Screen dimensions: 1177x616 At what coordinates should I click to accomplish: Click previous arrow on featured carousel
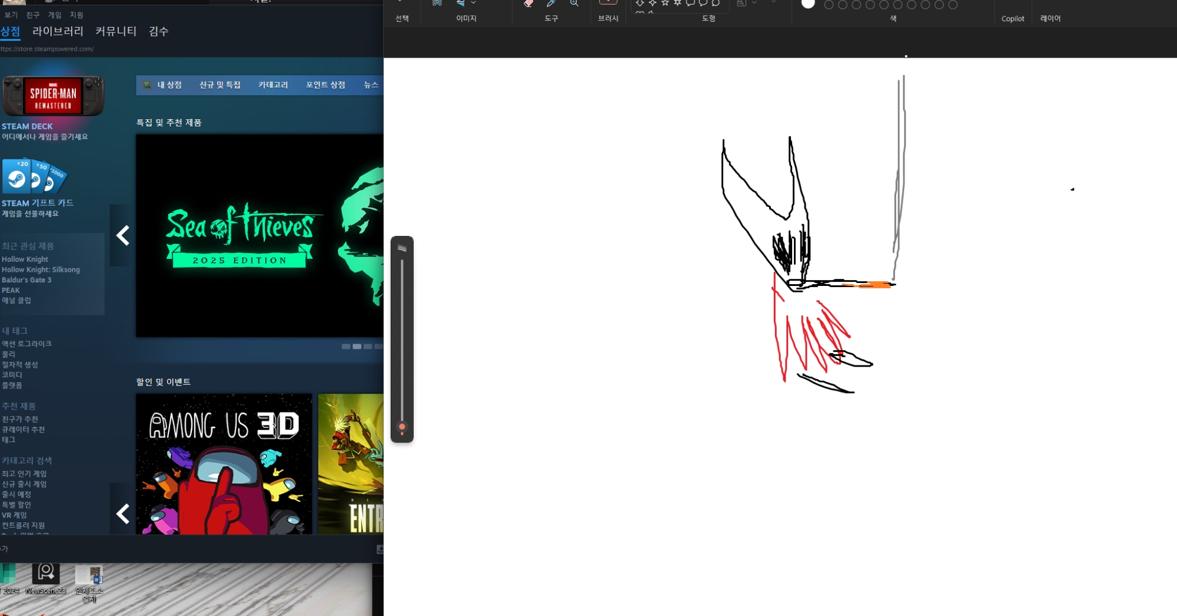(x=122, y=235)
